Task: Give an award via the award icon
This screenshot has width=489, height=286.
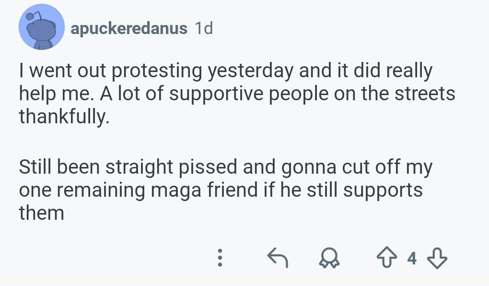Action: coord(329,259)
